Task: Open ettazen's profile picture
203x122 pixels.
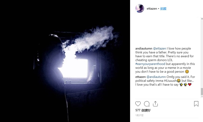Action: point(140,9)
